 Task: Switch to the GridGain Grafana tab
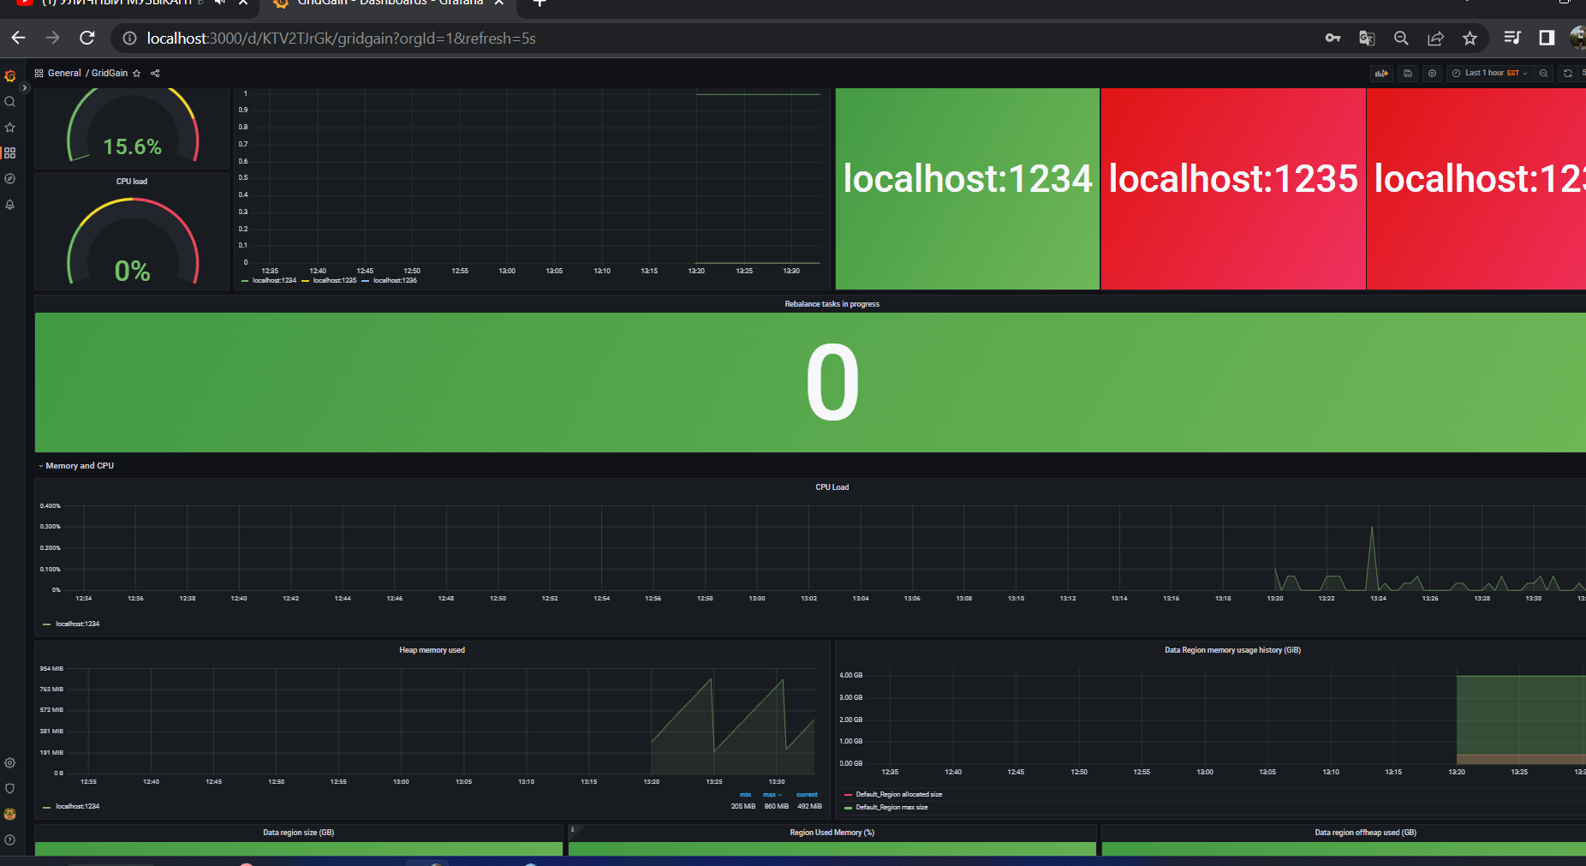click(x=390, y=3)
